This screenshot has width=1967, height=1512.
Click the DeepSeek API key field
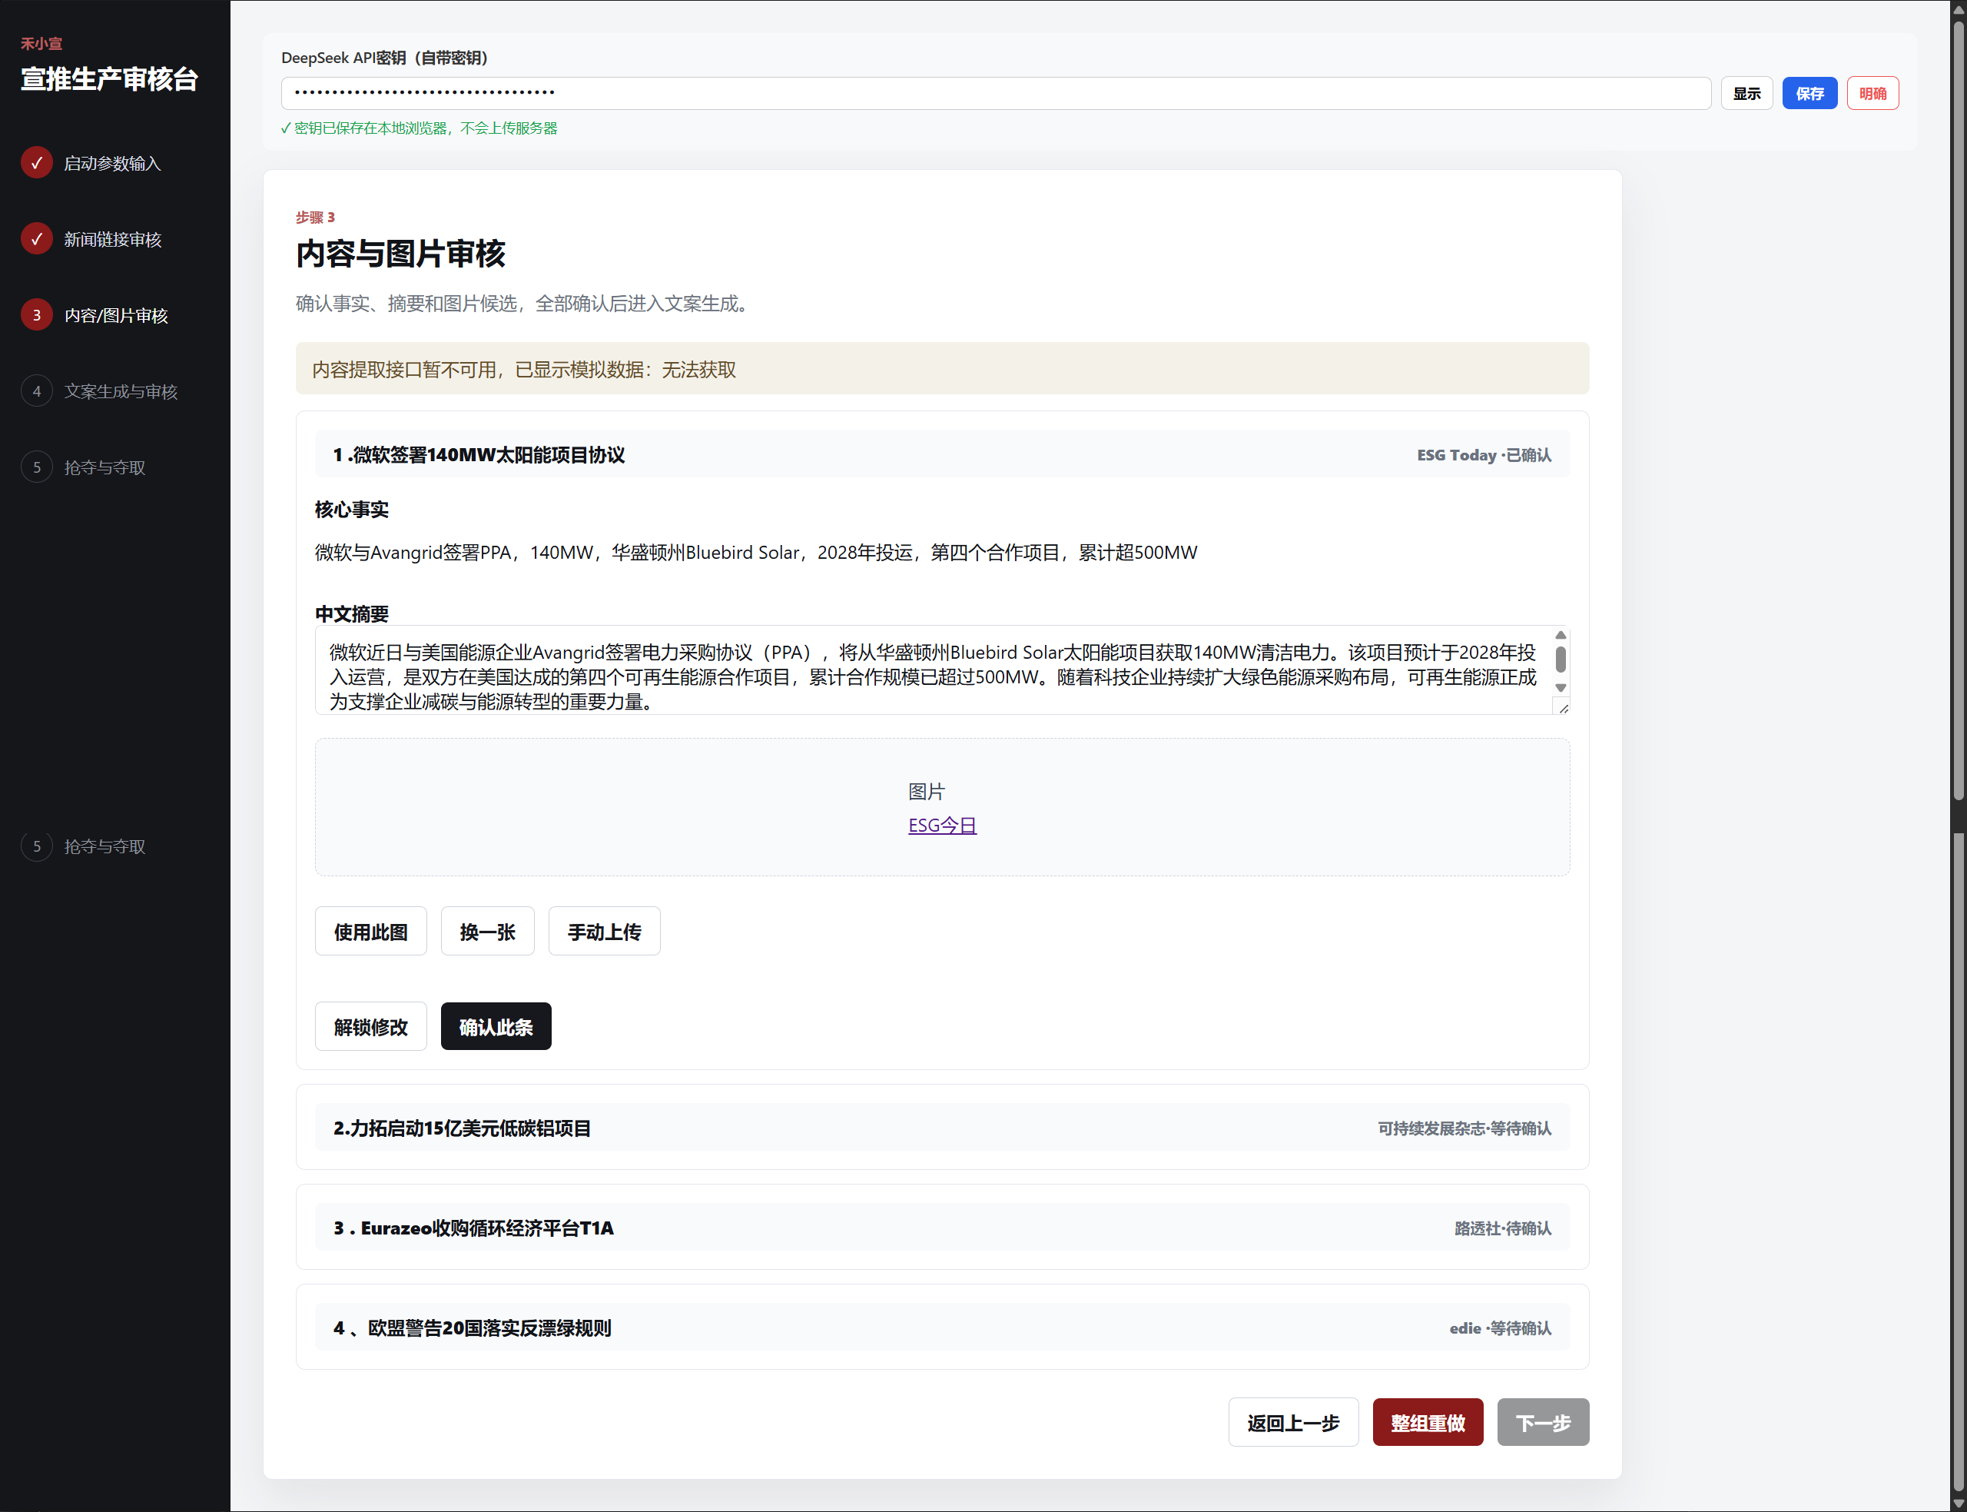[x=996, y=93]
